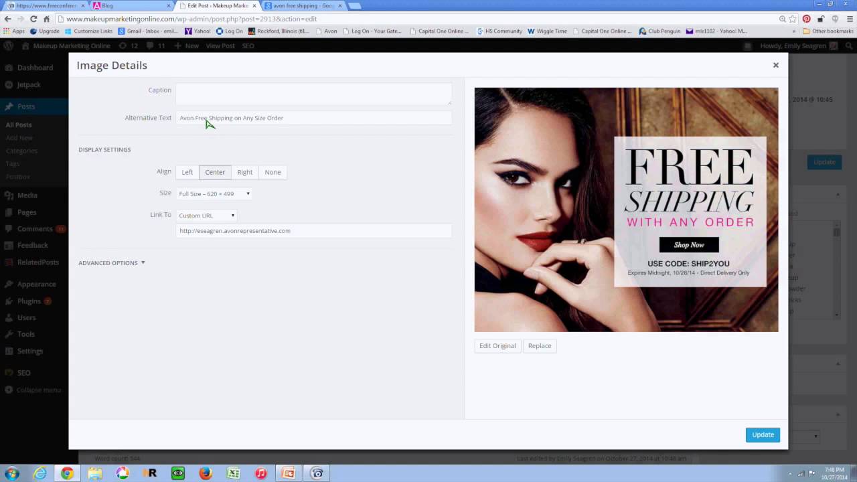This screenshot has height=482, width=857.
Task: Click the Alternative Text field
Action: (313, 118)
